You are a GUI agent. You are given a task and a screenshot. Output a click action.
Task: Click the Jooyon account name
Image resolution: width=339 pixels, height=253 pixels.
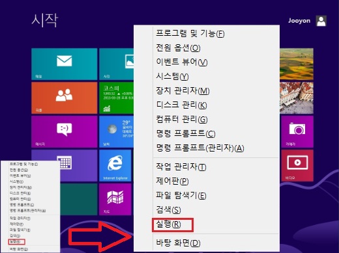point(299,21)
